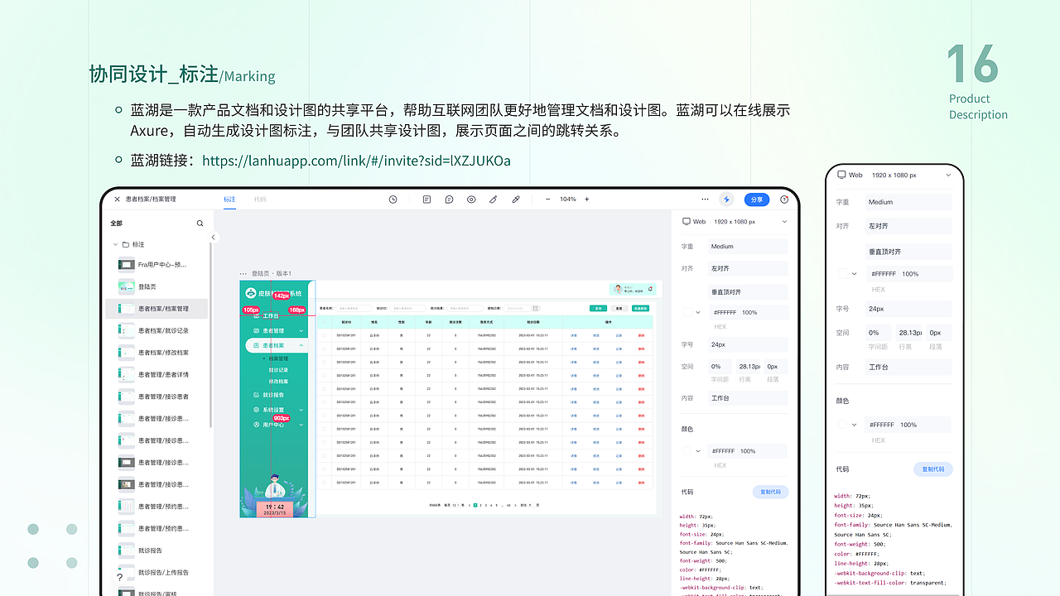Select the comment tool in the toolbar
The image size is (1060, 596).
pos(449,199)
